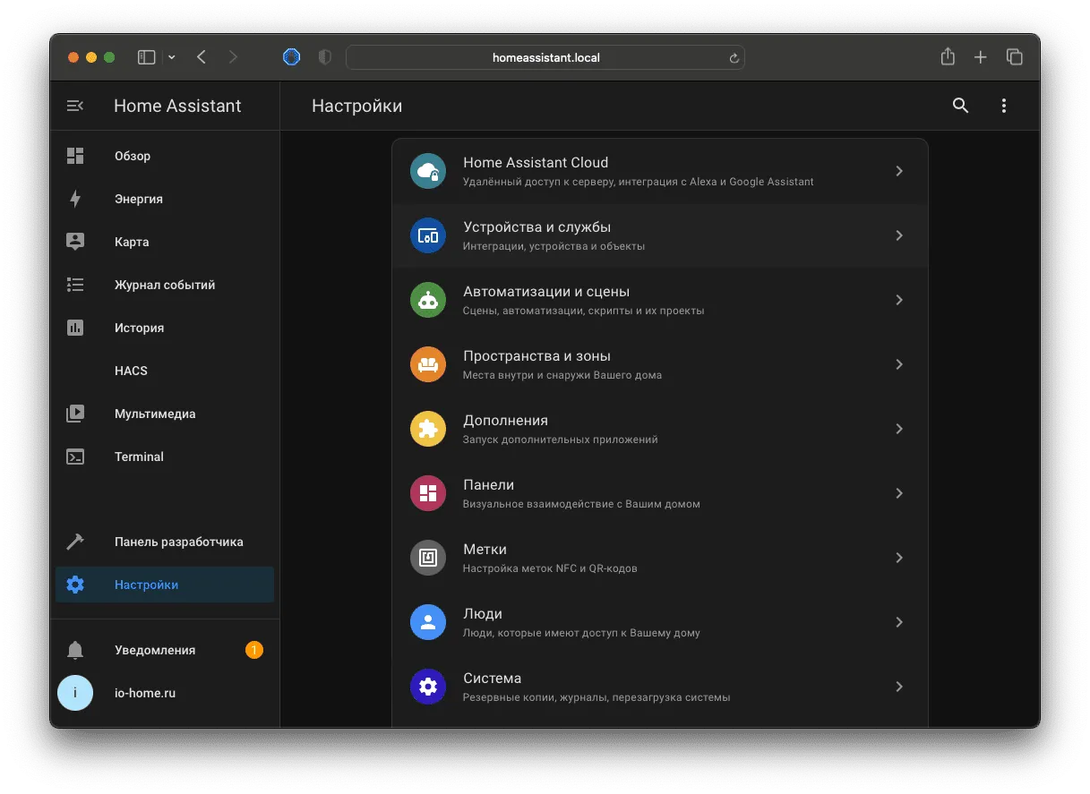
Task: Click the Home Assistant sidebar title
Action: (x=177, y=106)
